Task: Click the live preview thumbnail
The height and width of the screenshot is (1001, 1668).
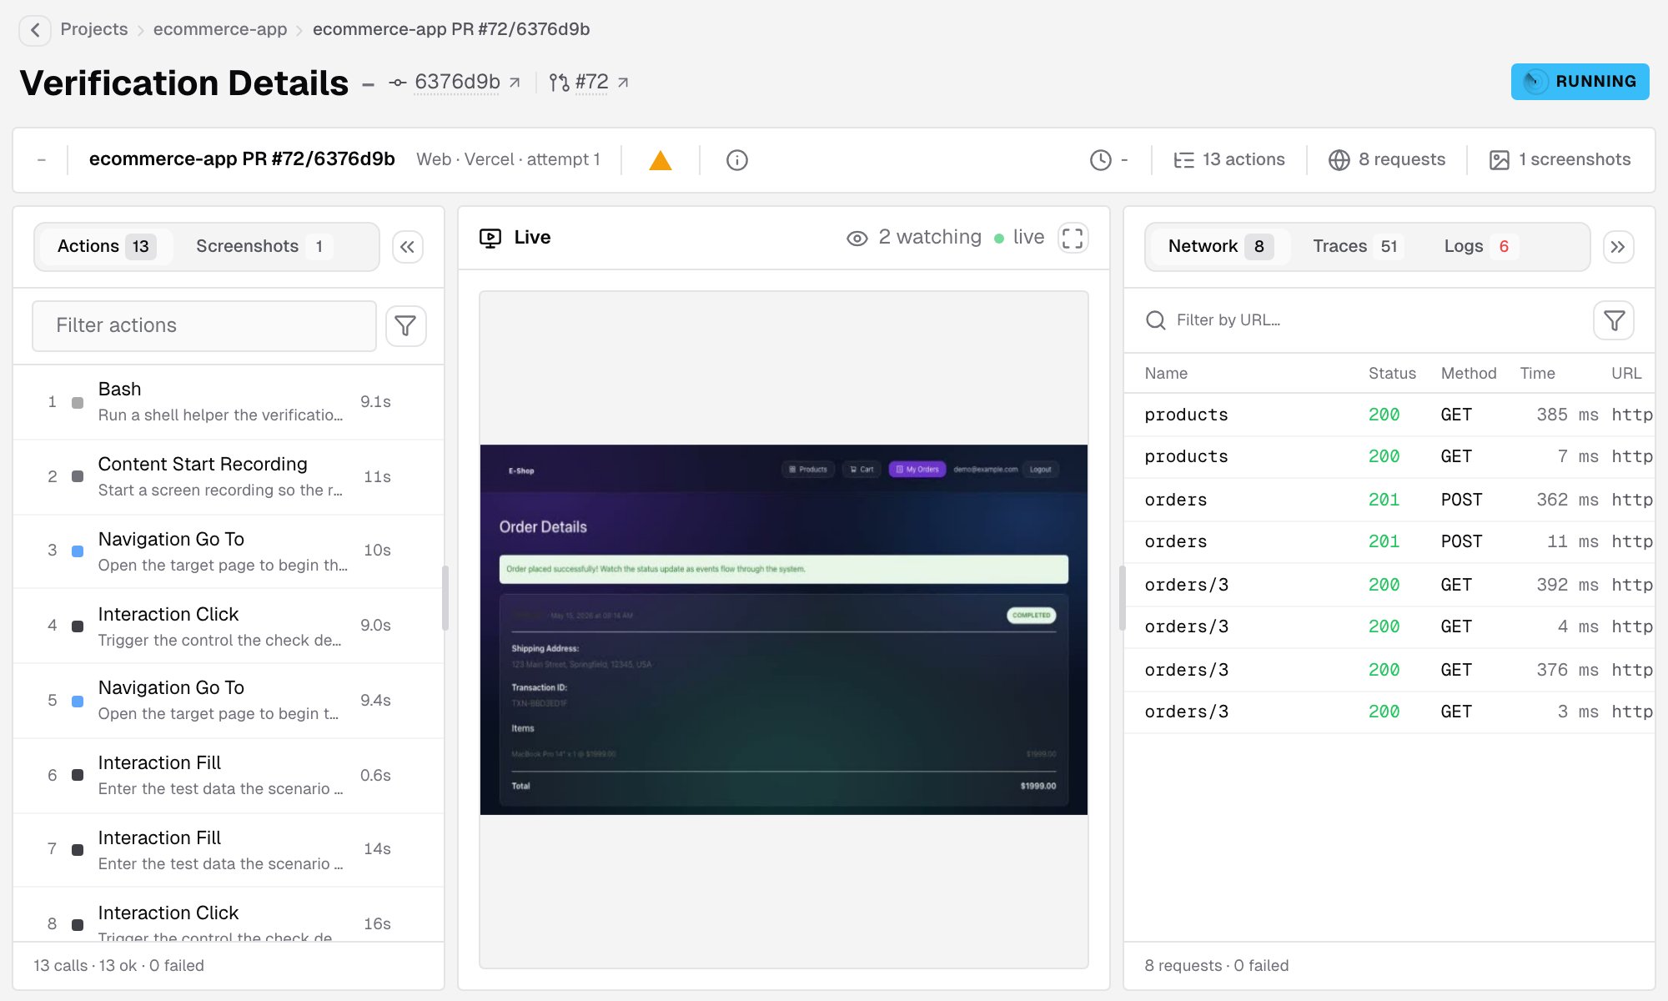Action: 784,630
